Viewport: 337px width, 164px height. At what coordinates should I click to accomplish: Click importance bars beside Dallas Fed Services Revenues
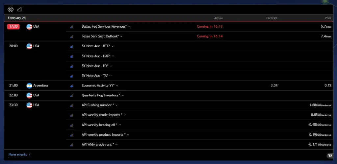tap(71, 27)
